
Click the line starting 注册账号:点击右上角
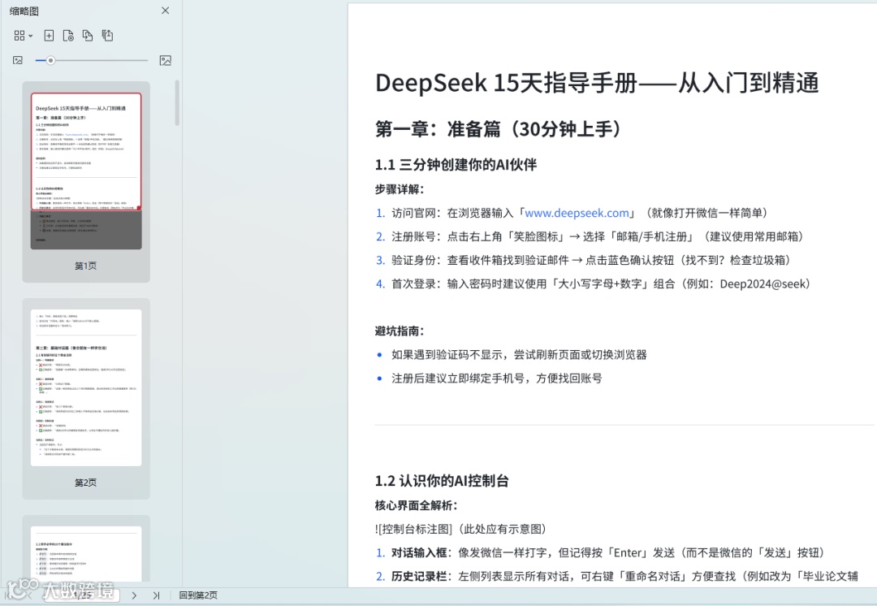pos(598,236)
